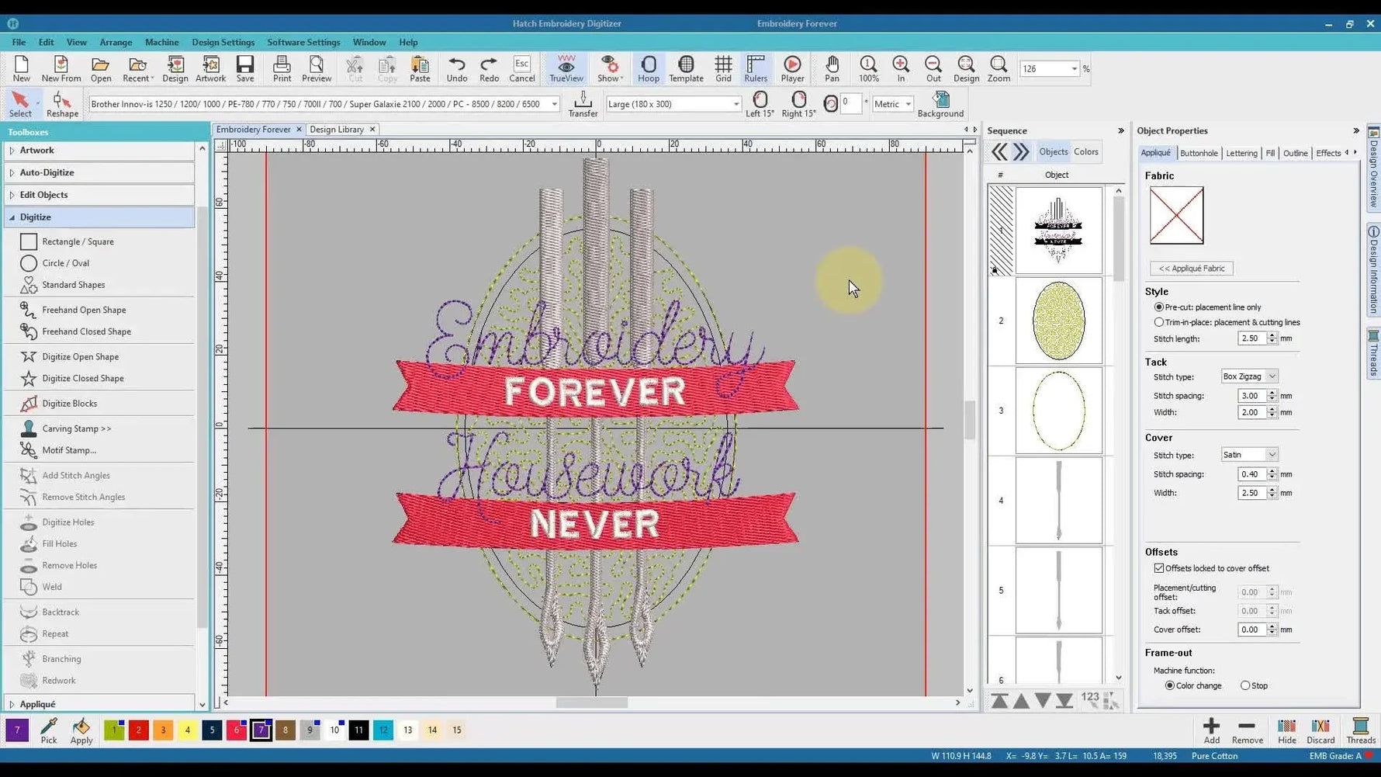Enable Trim-in-place placement & cutting lines
The image size is (1381, 777).
(1159, 322)
